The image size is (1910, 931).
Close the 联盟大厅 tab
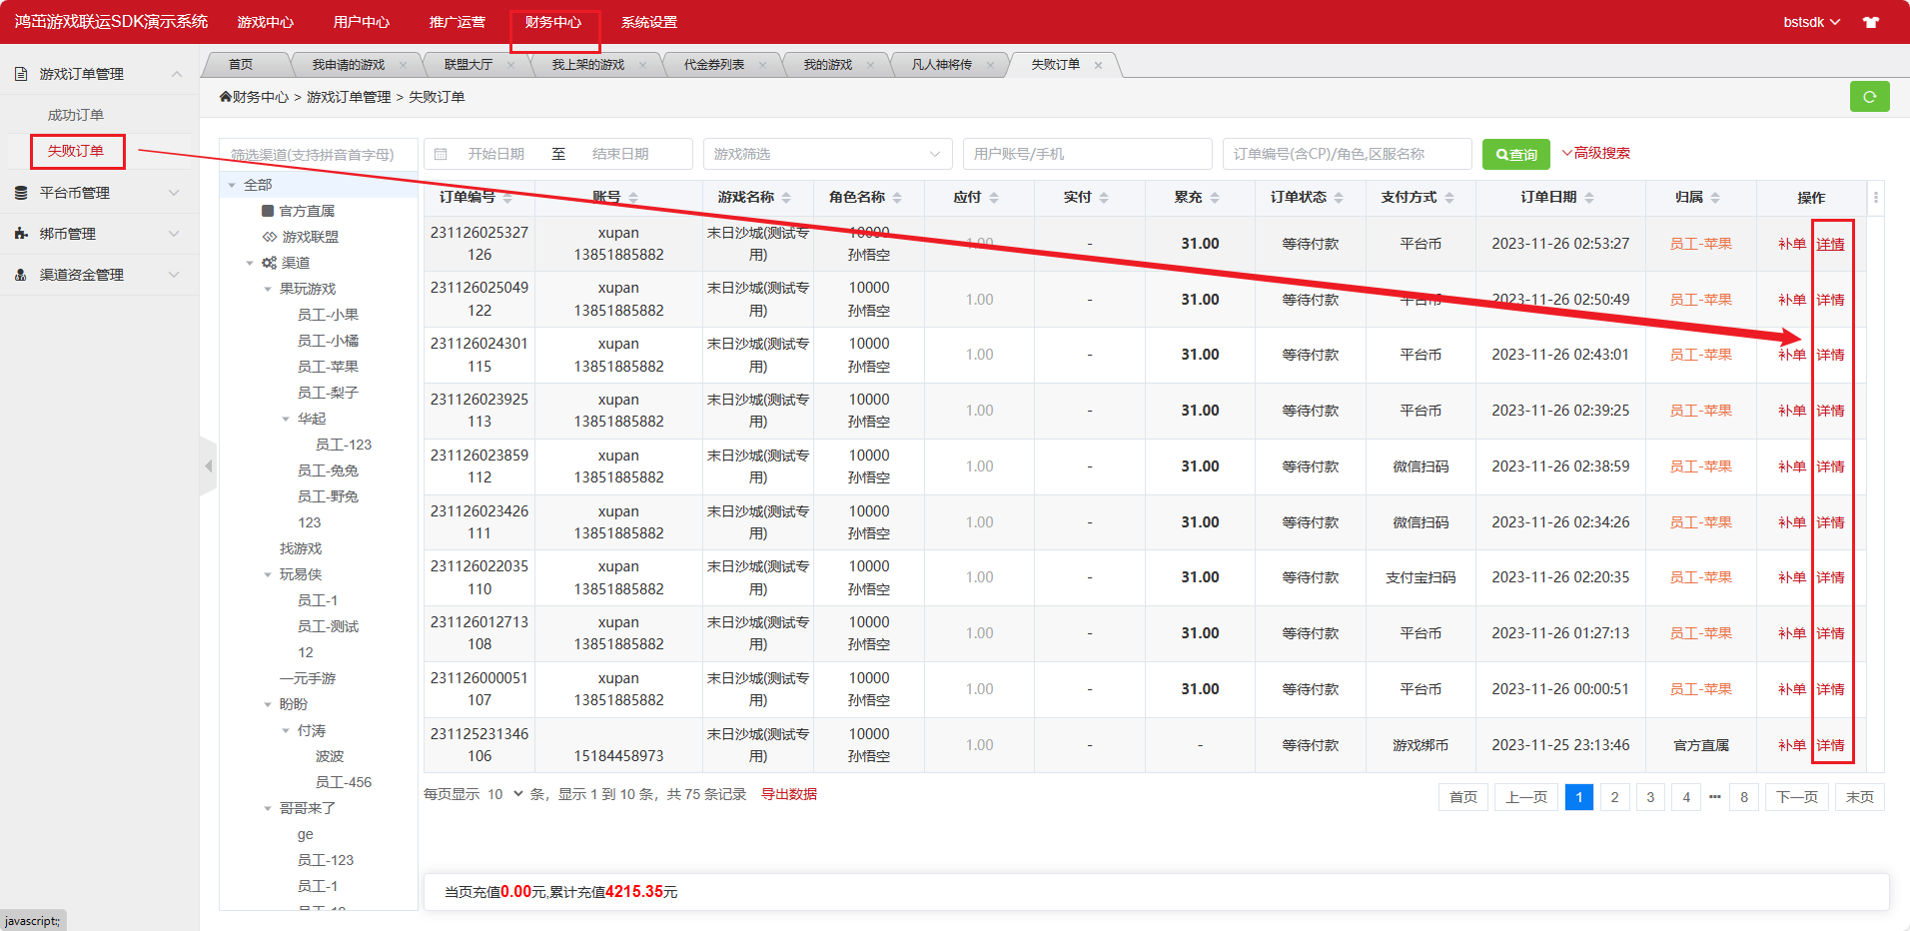tap(511, 65)
